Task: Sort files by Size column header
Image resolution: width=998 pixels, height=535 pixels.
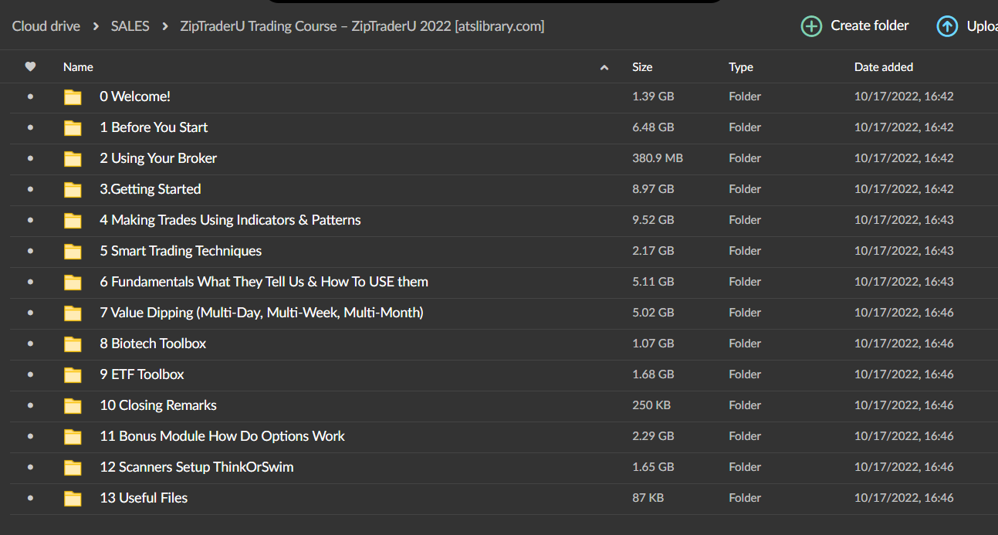Action: tap(641, 67)
